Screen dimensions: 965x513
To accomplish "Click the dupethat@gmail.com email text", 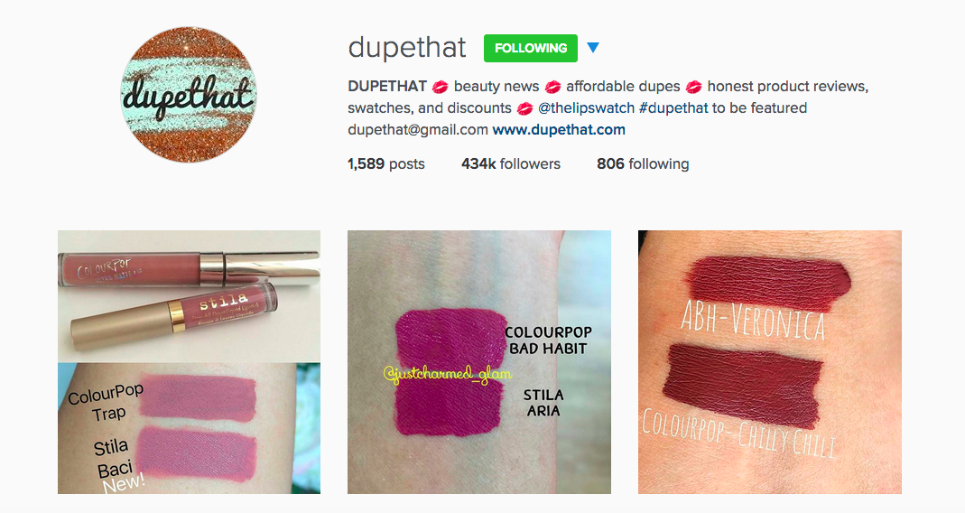I will (418, 130).
